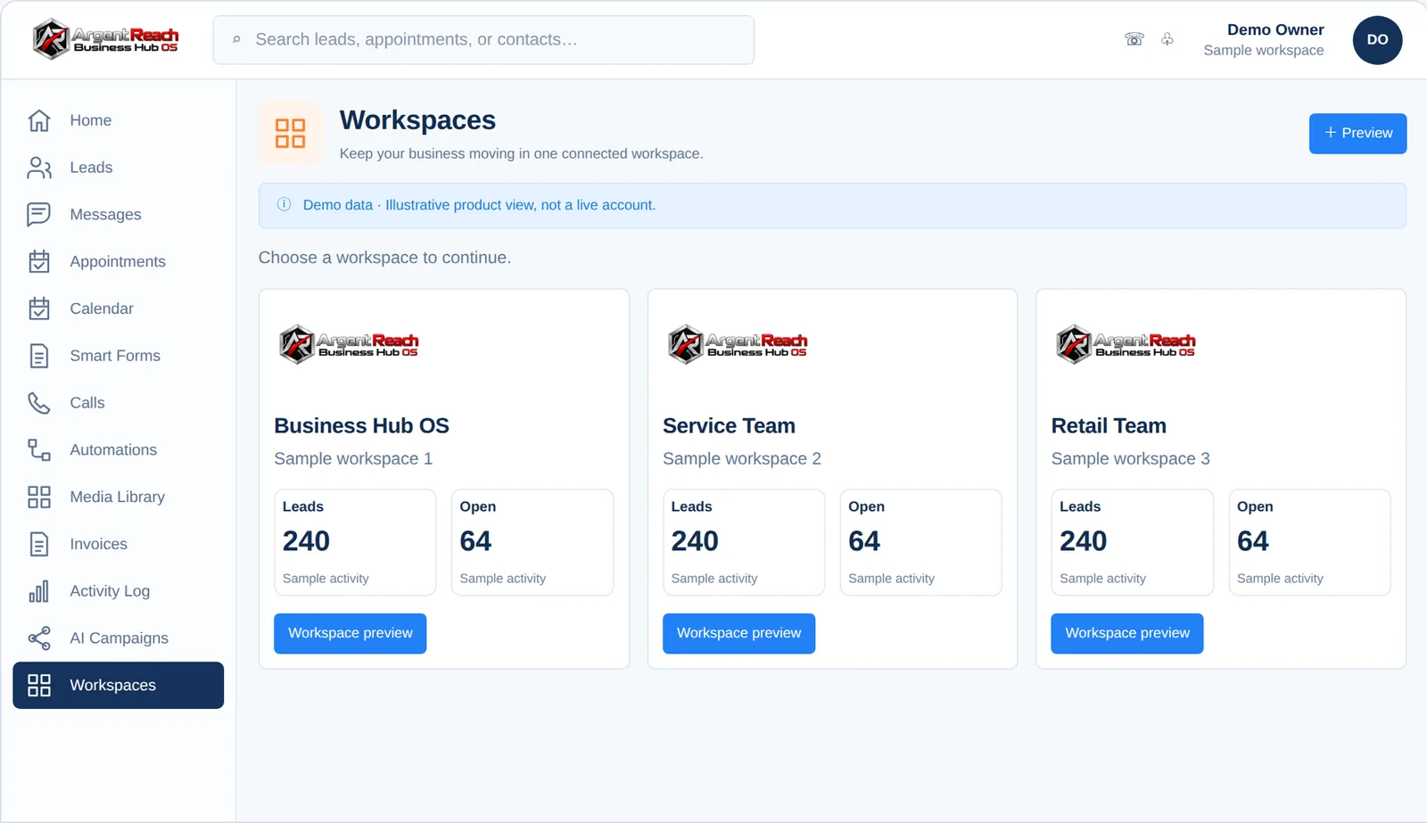Click the info icon in demo data banner
Screen dimensions: 1427x823
click(284, 204)
